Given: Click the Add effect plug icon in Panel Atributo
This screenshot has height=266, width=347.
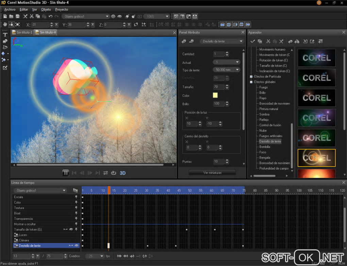Looking at the screenshot, I should click(x=184, y=41).
